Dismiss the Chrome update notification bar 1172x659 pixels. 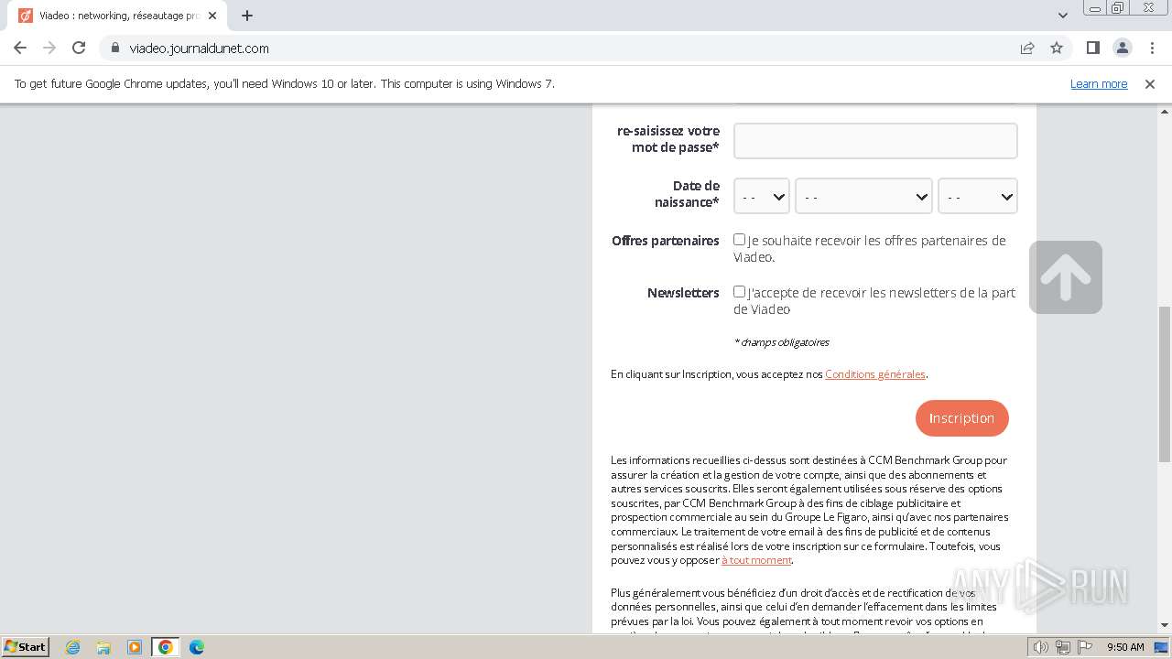[1150, 83]
